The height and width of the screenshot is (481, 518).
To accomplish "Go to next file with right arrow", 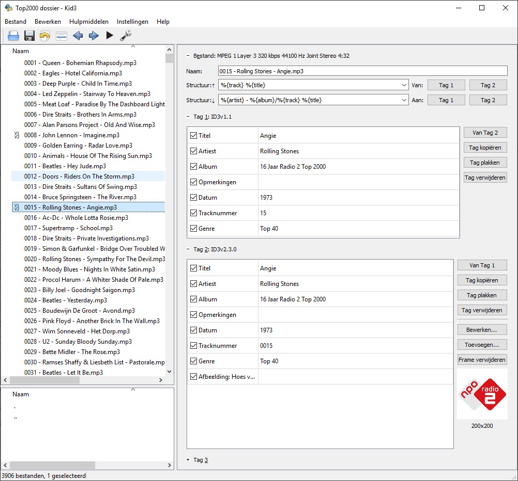I will point(94,36).
